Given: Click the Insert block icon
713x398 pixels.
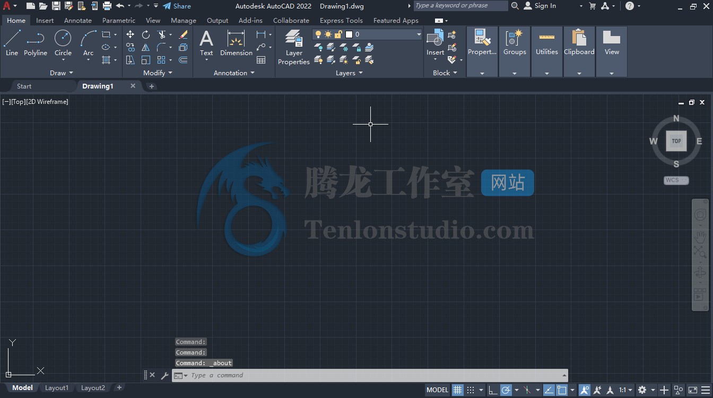Looking at the screenshot, I should [435, 38].
